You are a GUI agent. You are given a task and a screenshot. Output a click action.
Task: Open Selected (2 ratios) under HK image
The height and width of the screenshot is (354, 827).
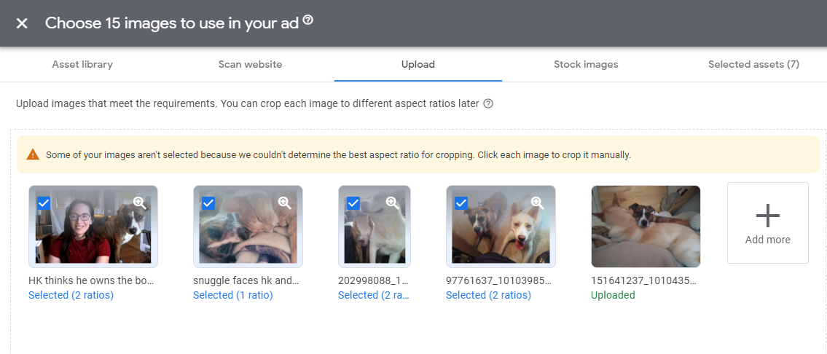tap(71, 295)
